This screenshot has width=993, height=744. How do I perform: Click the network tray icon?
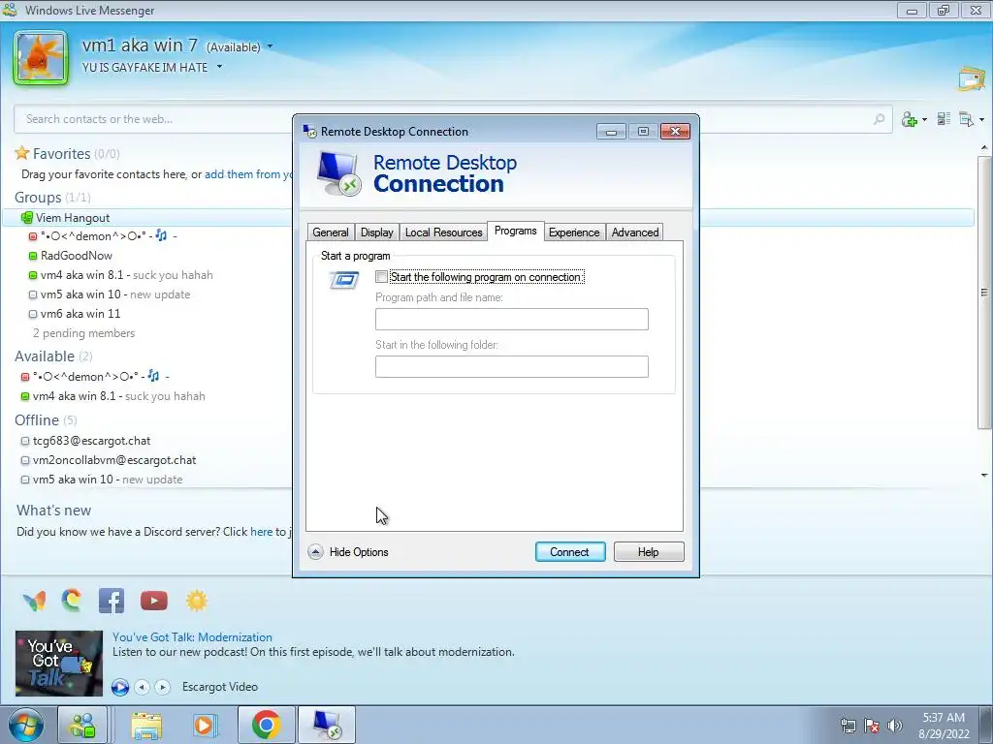pos(848,727)
